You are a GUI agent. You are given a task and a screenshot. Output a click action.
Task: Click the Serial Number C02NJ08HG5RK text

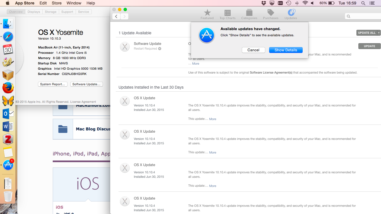click(62, 74)
